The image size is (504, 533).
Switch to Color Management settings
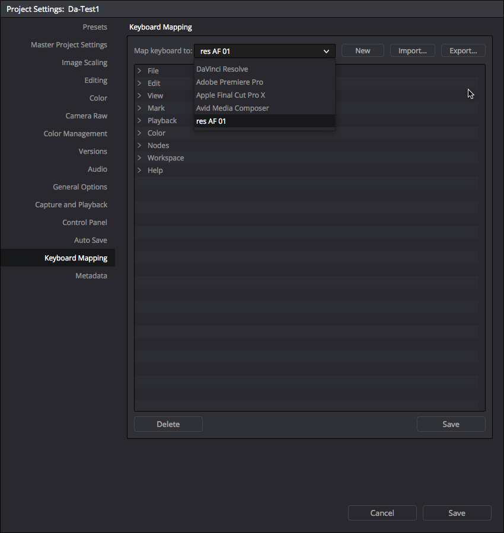75,134
